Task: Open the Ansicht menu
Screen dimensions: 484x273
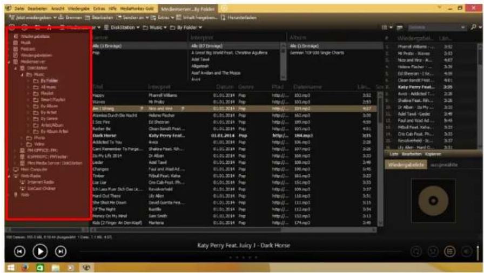Action: (58, 9)
